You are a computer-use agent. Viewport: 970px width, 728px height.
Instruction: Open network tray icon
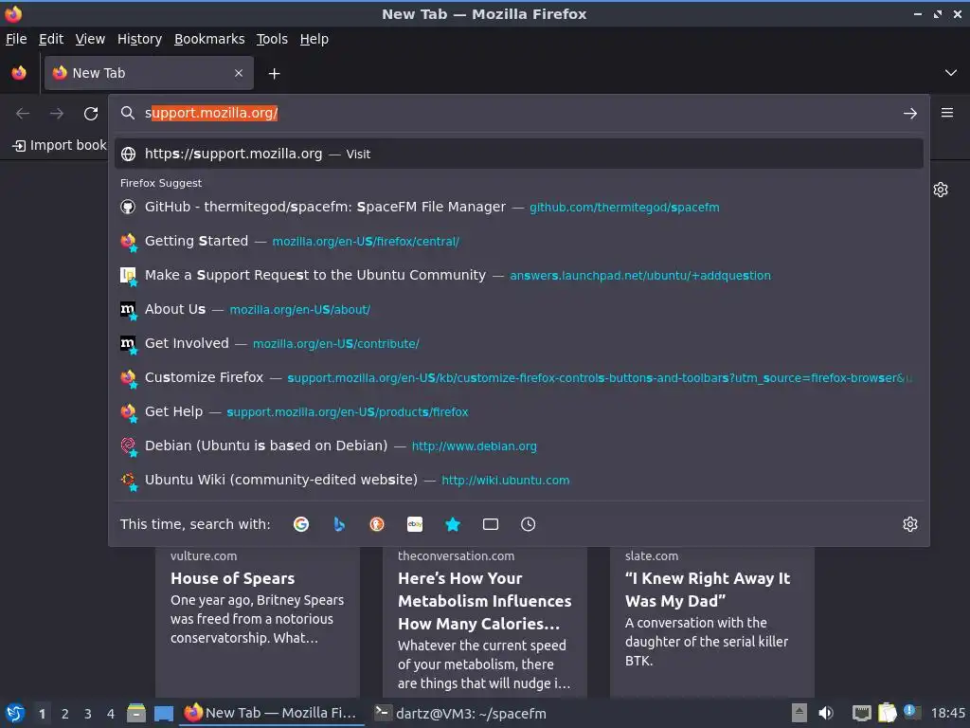[x=861, y=713]
